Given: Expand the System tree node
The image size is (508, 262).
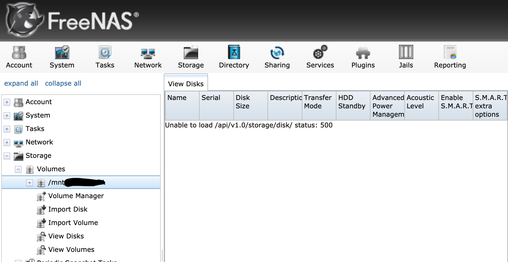Looking at the screenshot, I should point(7,115).
